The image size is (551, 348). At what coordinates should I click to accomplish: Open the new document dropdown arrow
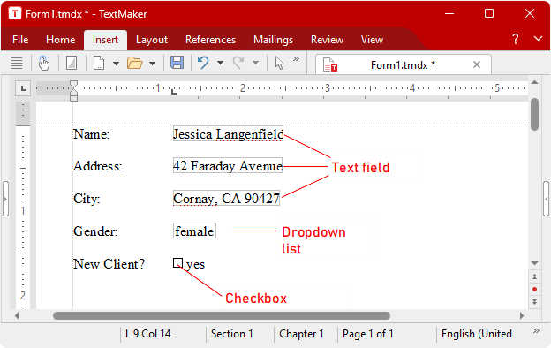[x=116, y=64]
